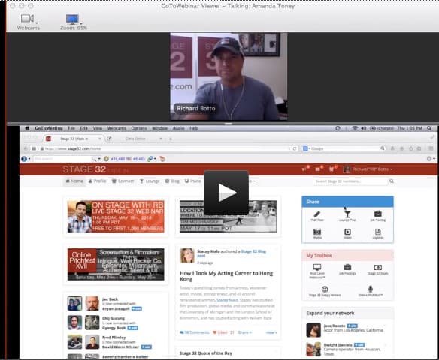
Task: Open messages notification icon
Action: pyautogui.click(x=319, y=169)
